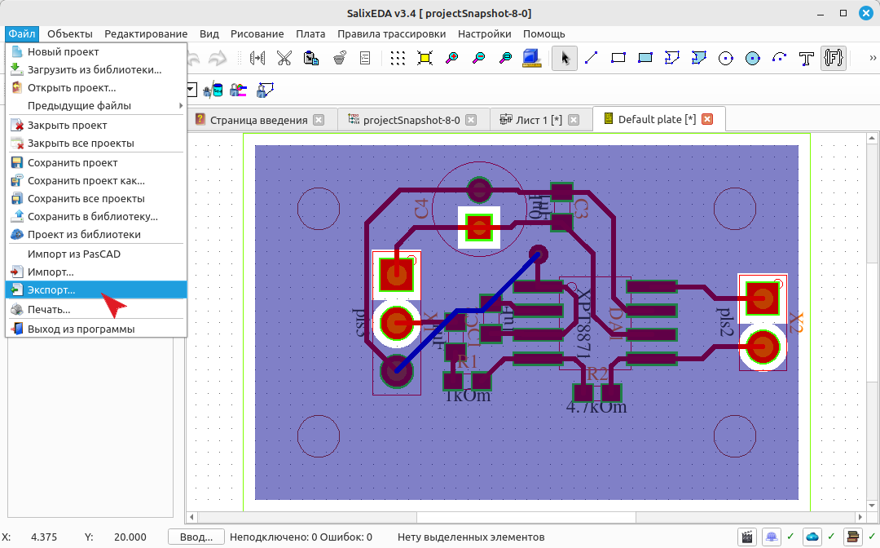
Task: Click the zoom selection magnifier
Action: (x=506, y=58)
